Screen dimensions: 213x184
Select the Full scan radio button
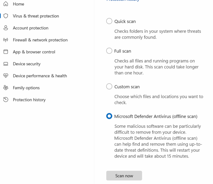[109, 51]
